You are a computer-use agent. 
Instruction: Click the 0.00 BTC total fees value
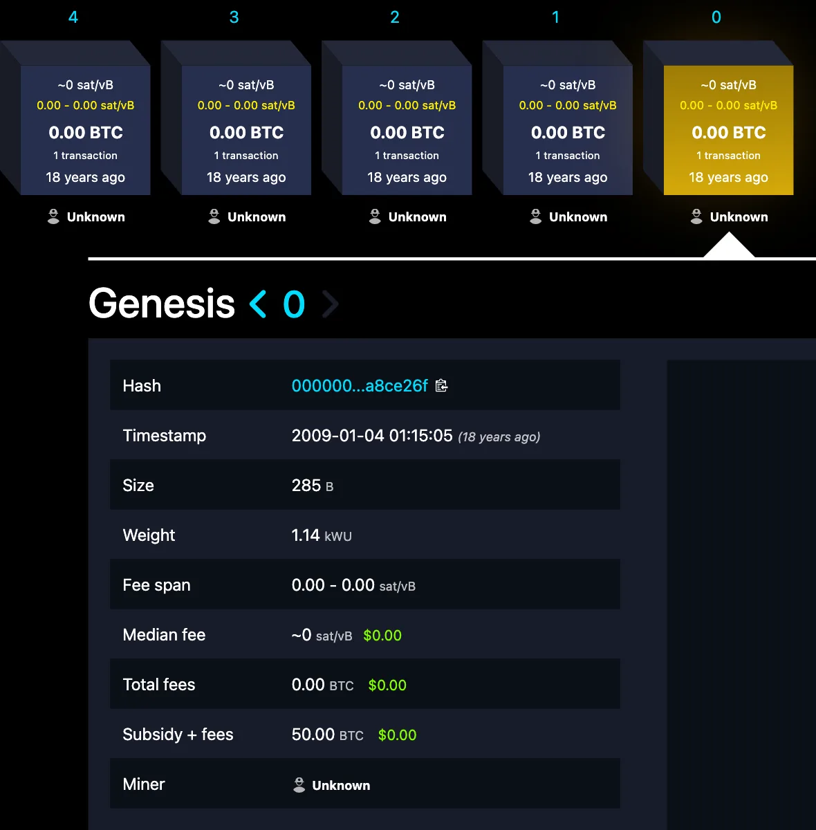322,685
